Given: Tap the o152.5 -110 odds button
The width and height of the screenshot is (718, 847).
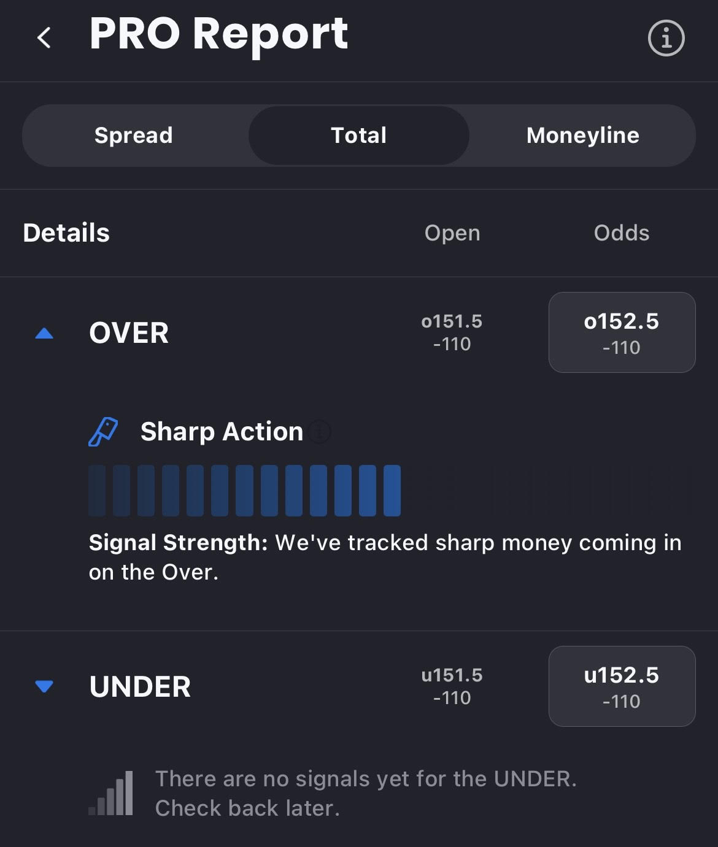Looking at the screenshot, I should [x=622, y=332].
